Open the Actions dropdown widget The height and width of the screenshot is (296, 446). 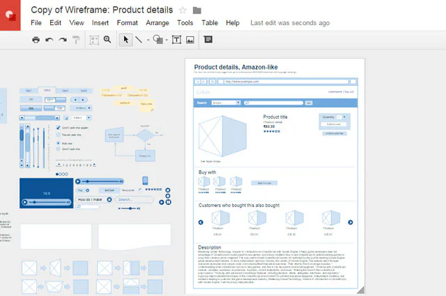pyautogui.click(x=81, y=108)
